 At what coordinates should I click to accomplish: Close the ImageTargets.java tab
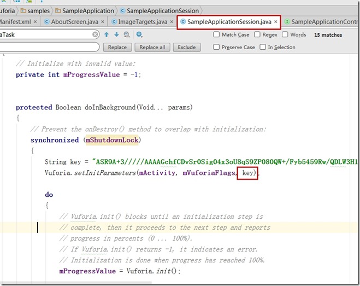coord(172,22)
